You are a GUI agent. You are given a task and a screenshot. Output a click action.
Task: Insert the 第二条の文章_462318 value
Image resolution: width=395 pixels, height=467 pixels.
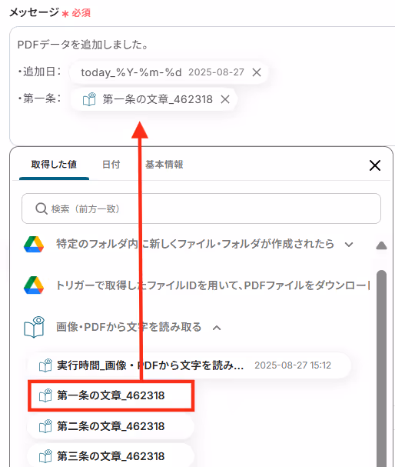[111, 426]
